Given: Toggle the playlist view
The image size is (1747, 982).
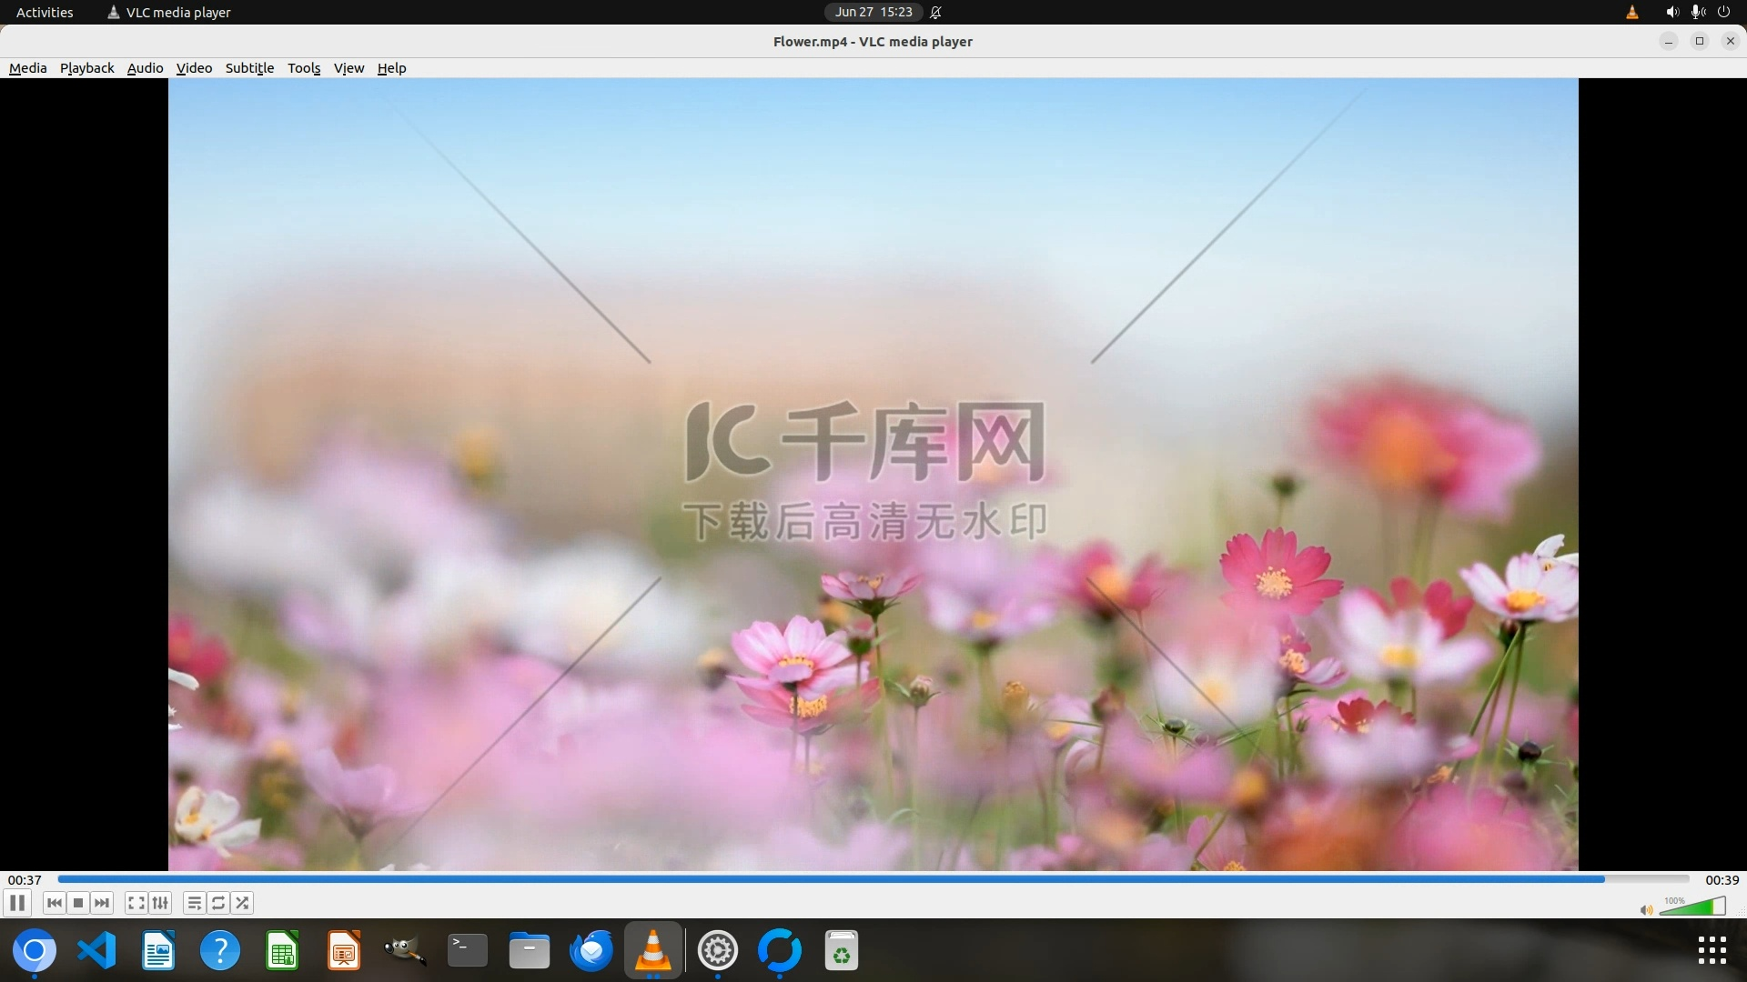Looking at the screenshot, I should [x=194, y=903].
